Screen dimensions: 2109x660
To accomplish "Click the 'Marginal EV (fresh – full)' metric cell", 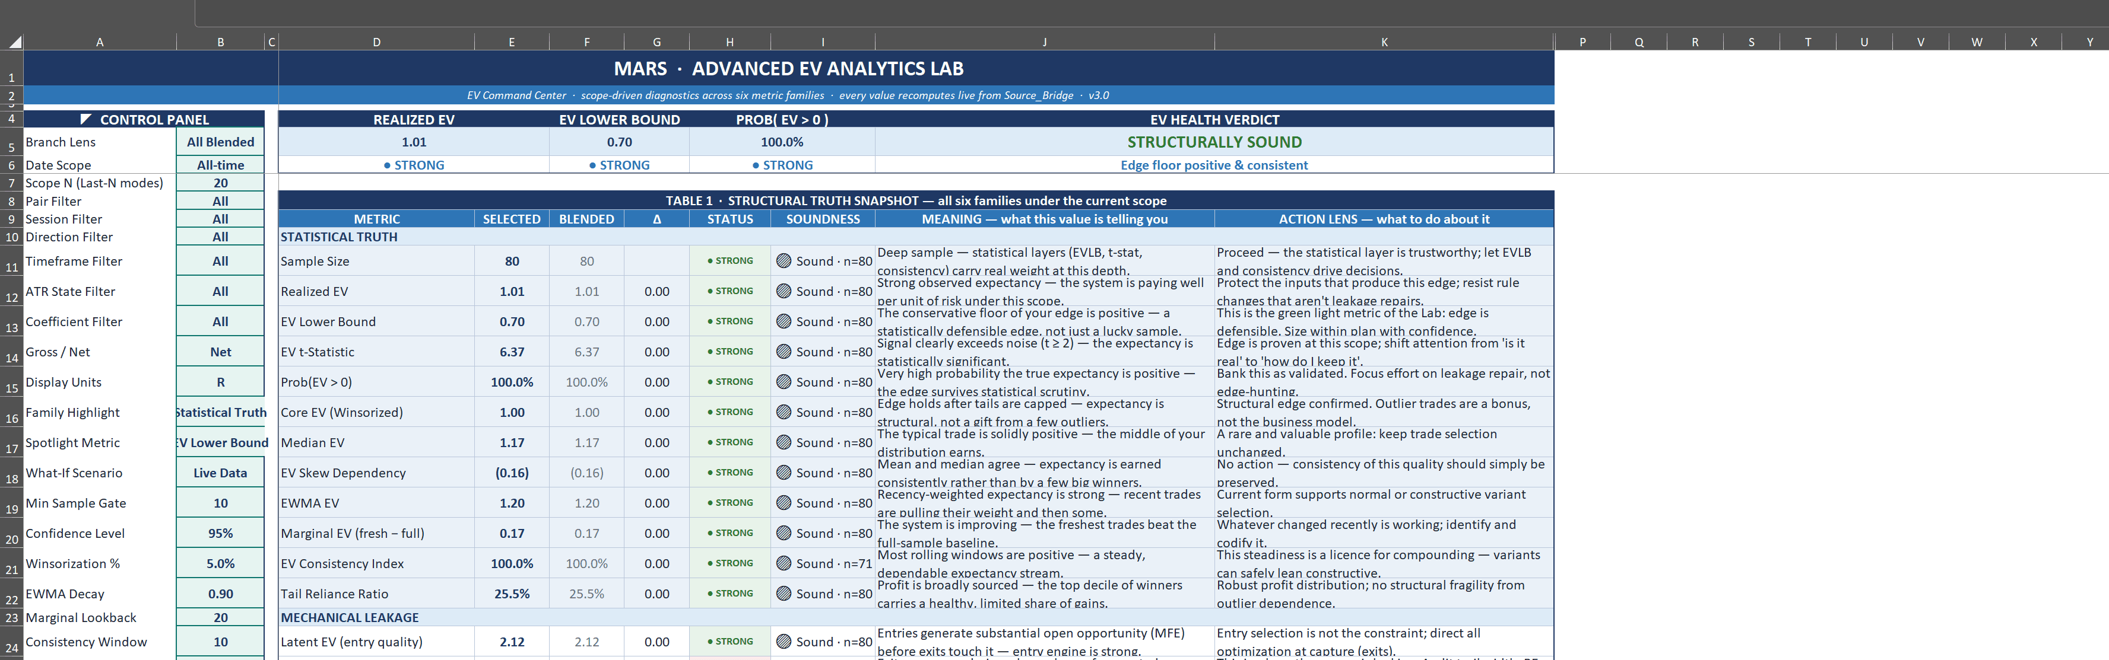I will coord(376,533).
